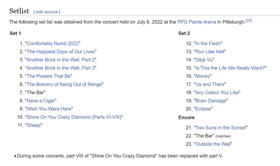Open the Comfortably Numb 2022 link
The height and width of the screenshot is (166, 280).
[53, 44]
